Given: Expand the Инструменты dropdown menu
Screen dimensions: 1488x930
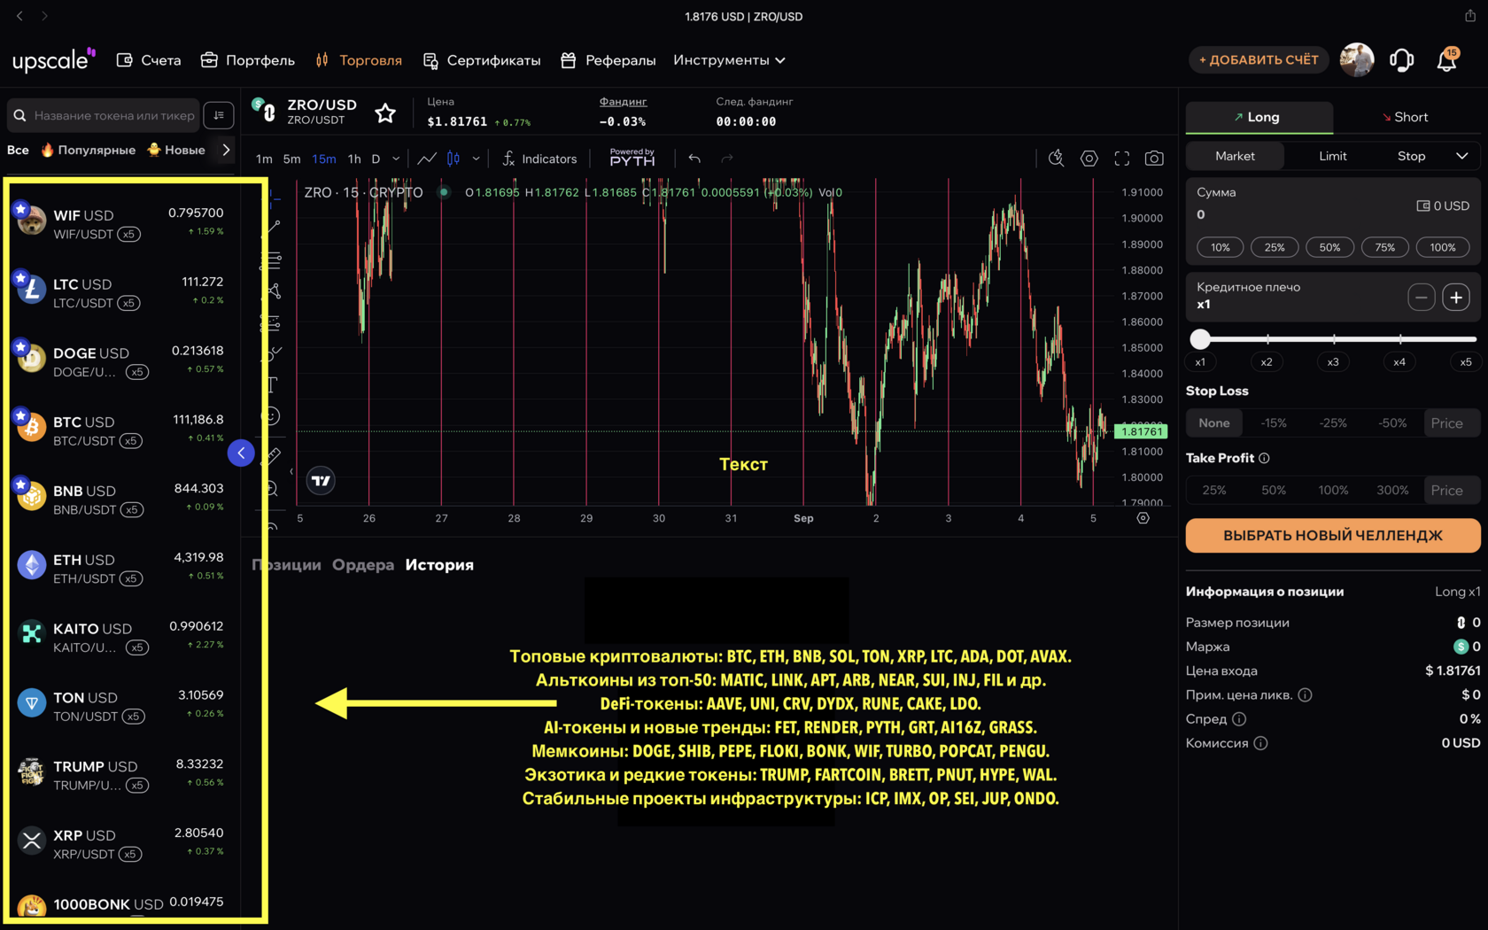Looking at the screenshot, I should coord(729,60).
